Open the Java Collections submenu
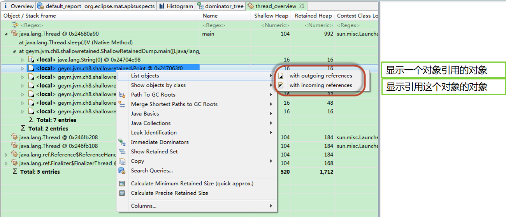 tap(151, 123)
